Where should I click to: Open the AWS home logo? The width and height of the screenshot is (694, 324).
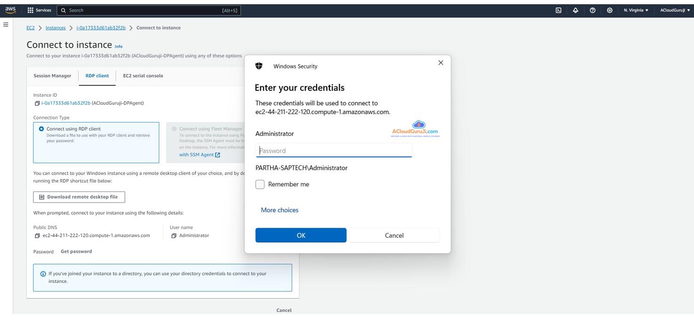10,10
